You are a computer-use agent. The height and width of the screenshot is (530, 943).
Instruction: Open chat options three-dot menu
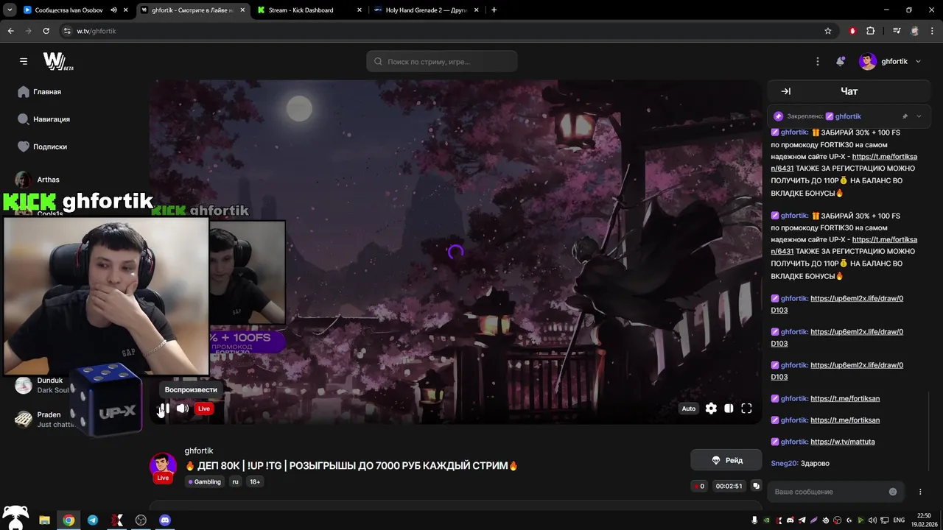(920, 492)
